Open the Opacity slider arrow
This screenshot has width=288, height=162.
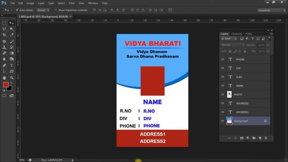click(x=268, y=45)
